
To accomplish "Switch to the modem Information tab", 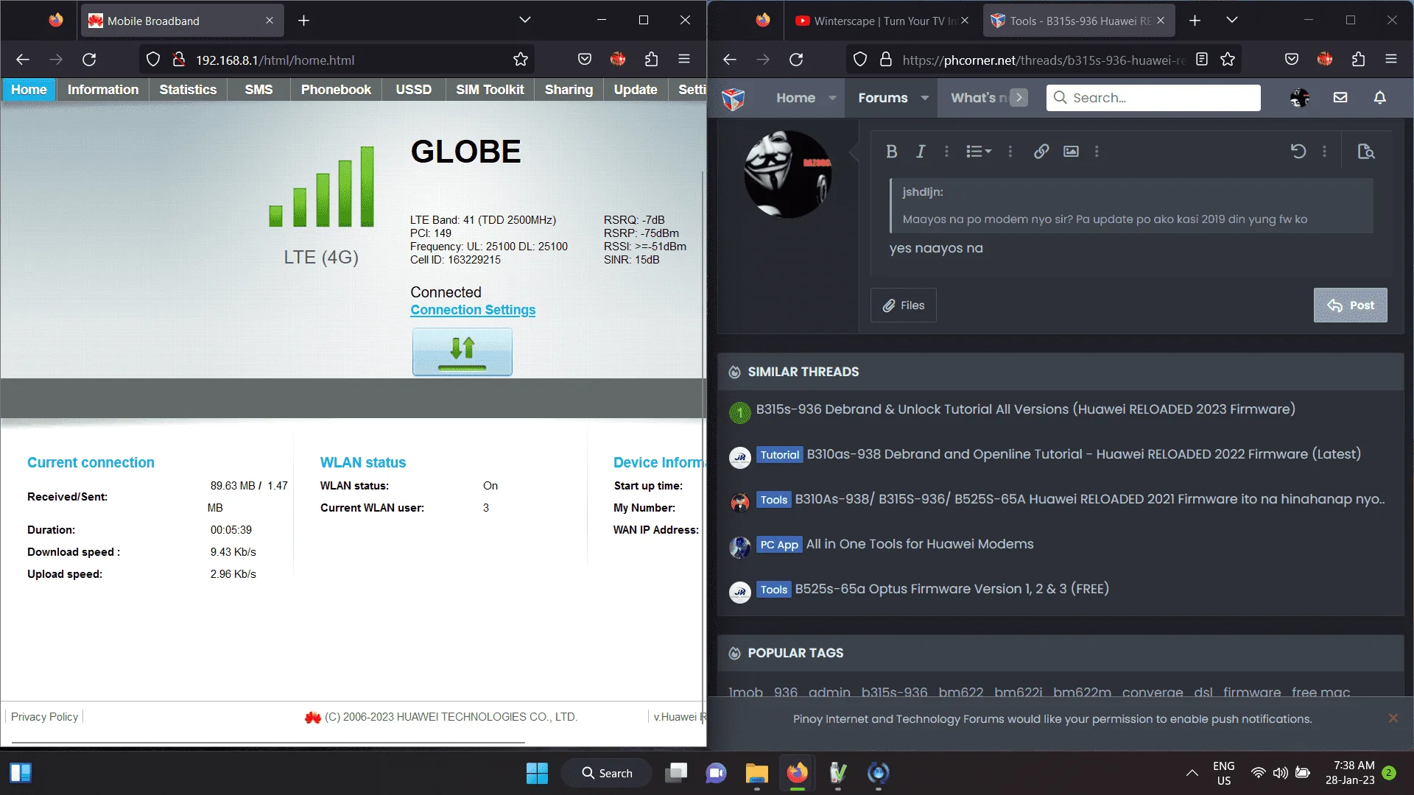I will [x=103, y=90].
